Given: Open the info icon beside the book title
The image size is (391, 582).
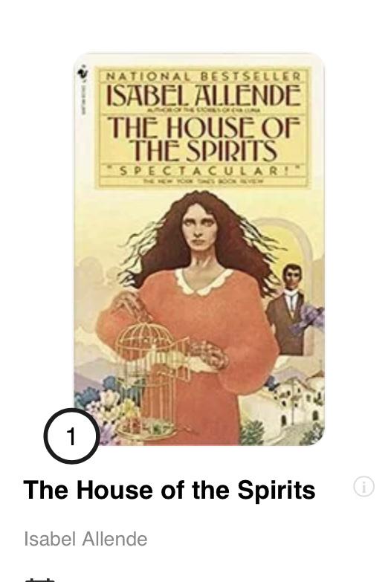Looking at the screenshot, I should point(364,487).
